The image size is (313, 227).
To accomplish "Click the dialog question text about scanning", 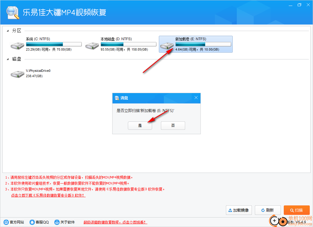I will 145,111.
